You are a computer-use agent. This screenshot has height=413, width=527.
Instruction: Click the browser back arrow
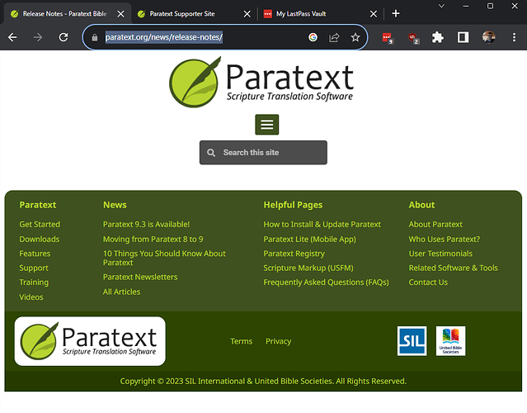tap(12, 37)
